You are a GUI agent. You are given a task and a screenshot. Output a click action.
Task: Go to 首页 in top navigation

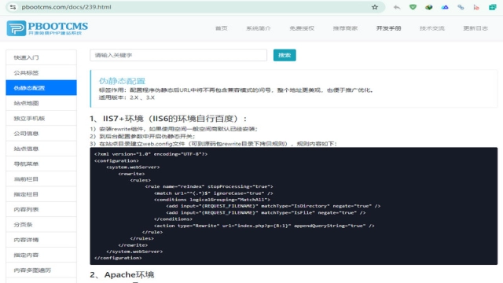pyautogui.click(x=222, y=28)
